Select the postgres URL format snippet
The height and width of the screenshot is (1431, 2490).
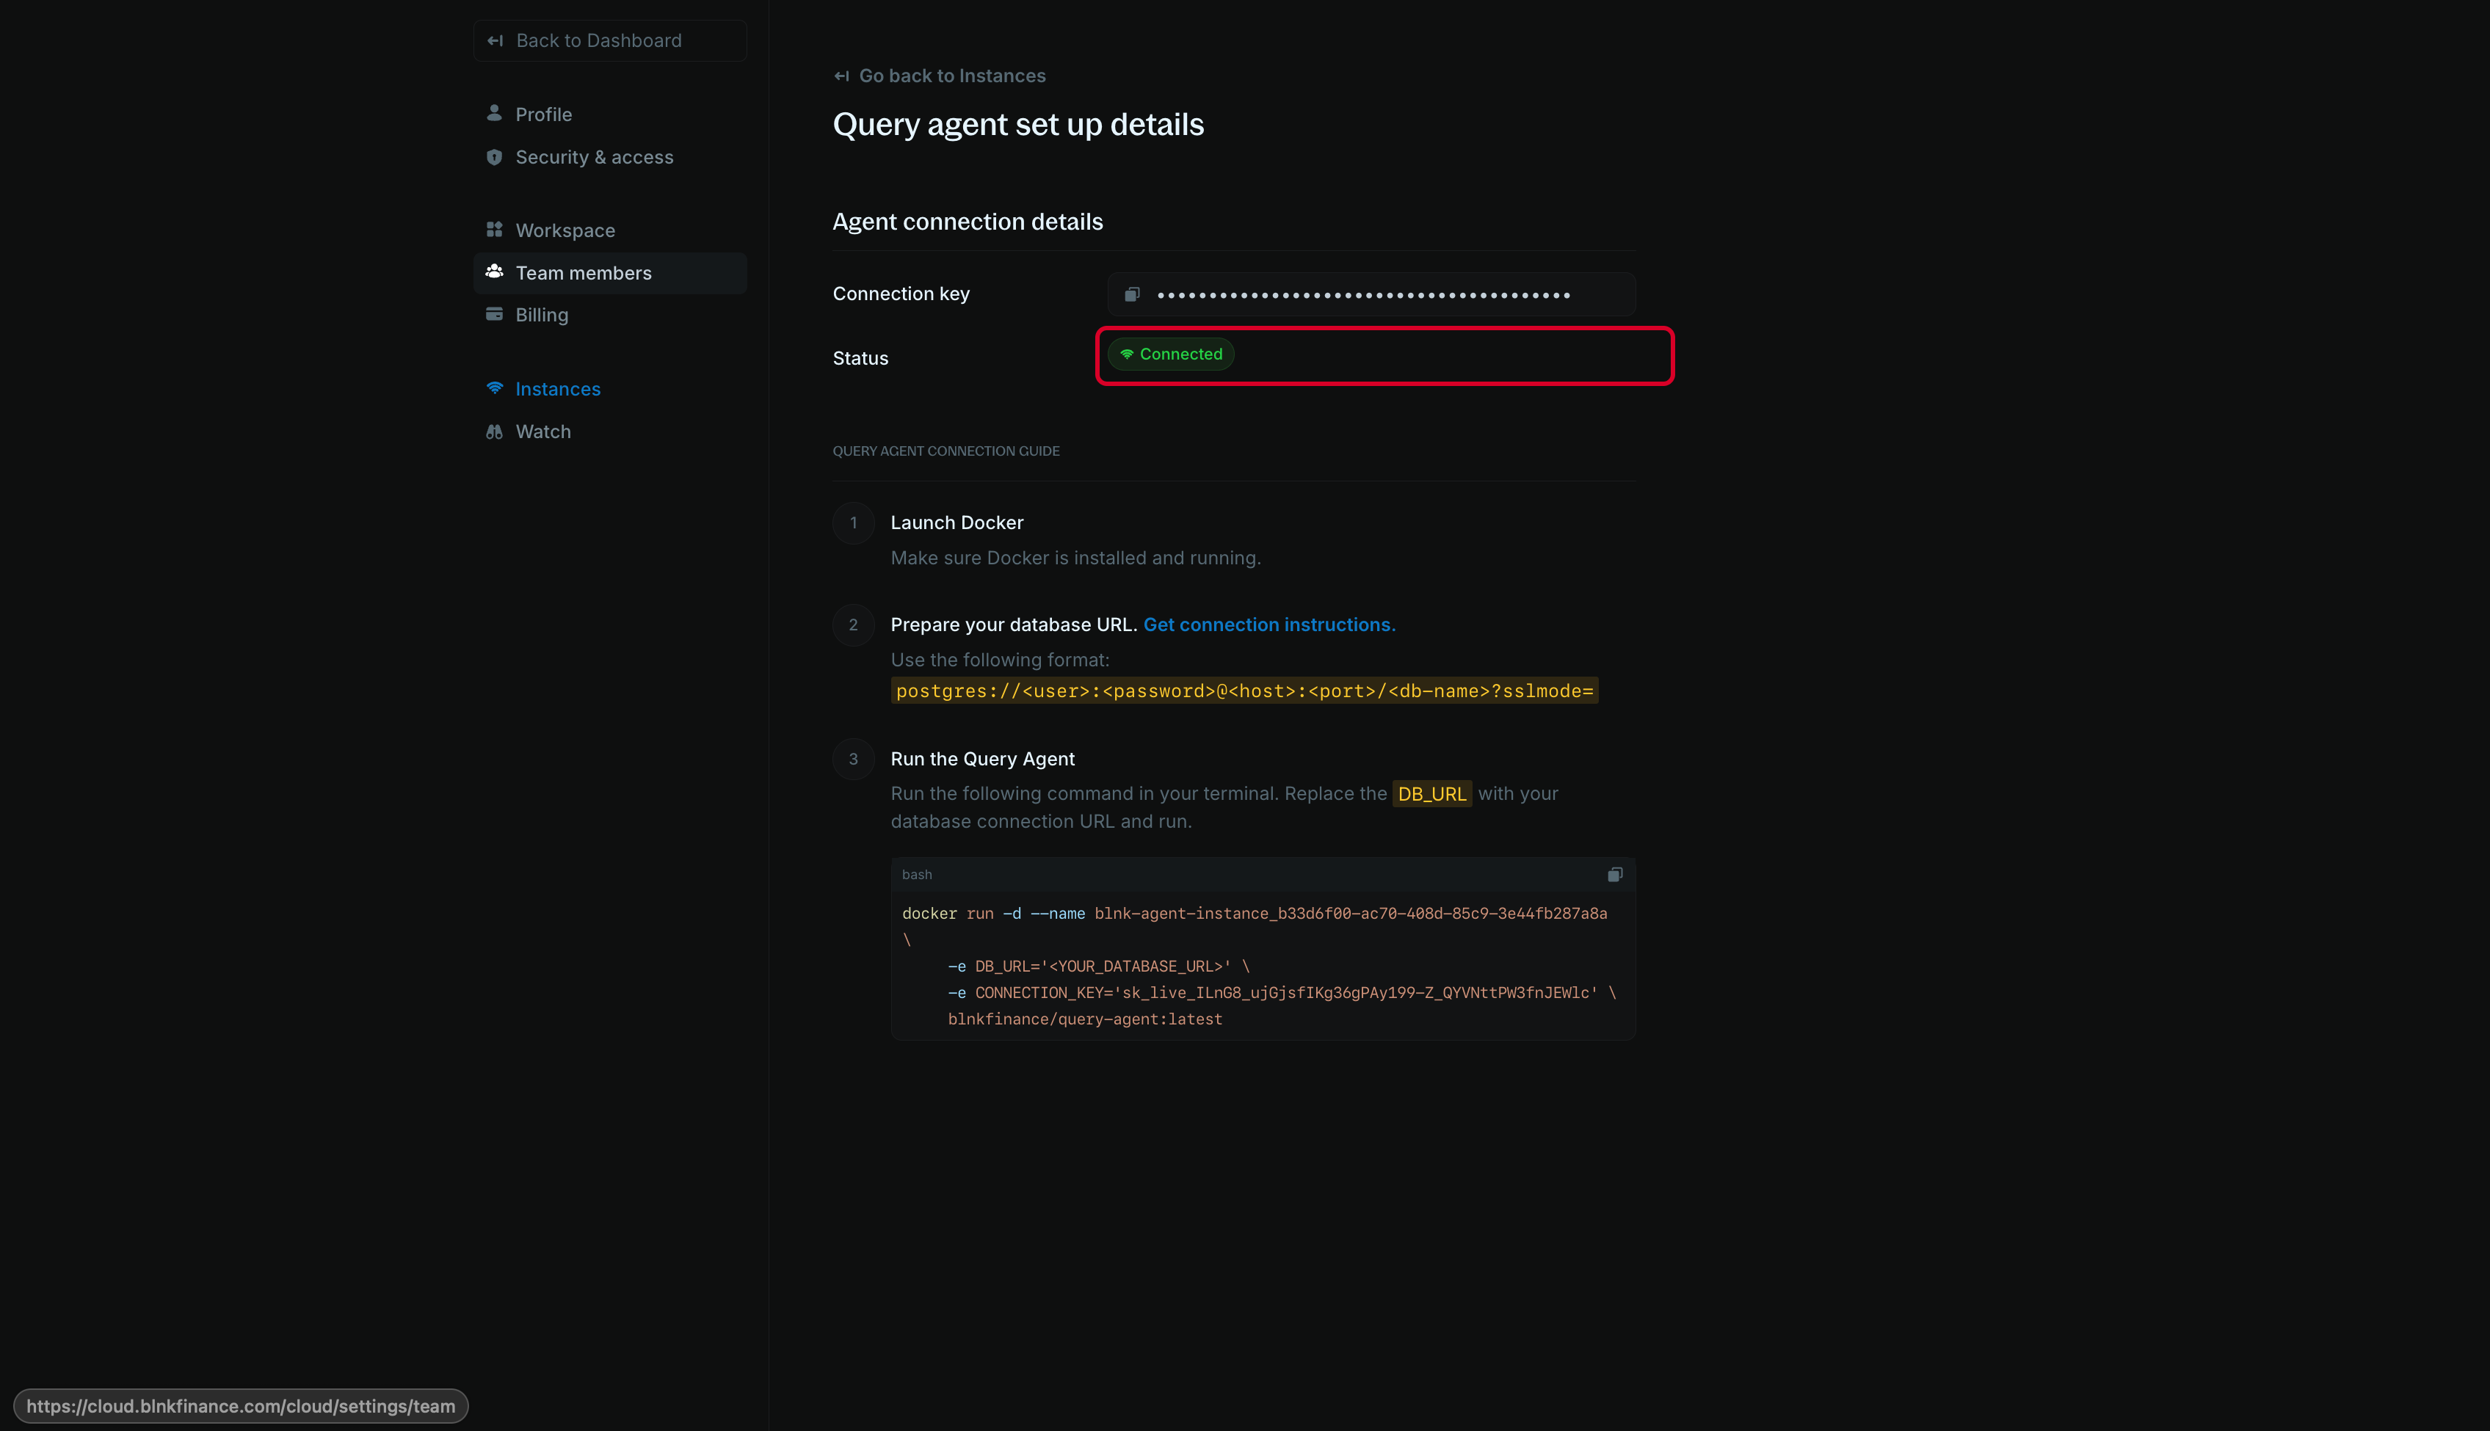tap(1244, 690)
